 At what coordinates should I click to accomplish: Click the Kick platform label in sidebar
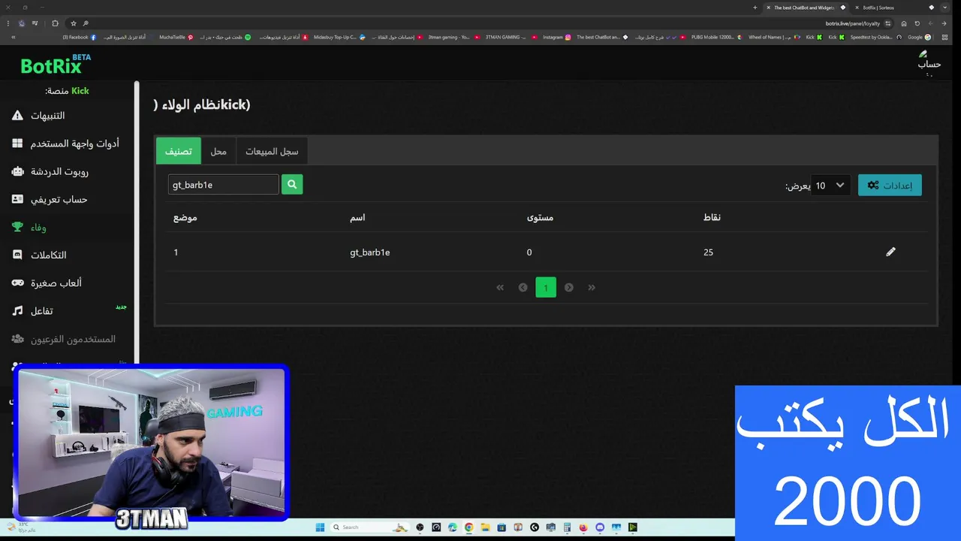[80, 91]
